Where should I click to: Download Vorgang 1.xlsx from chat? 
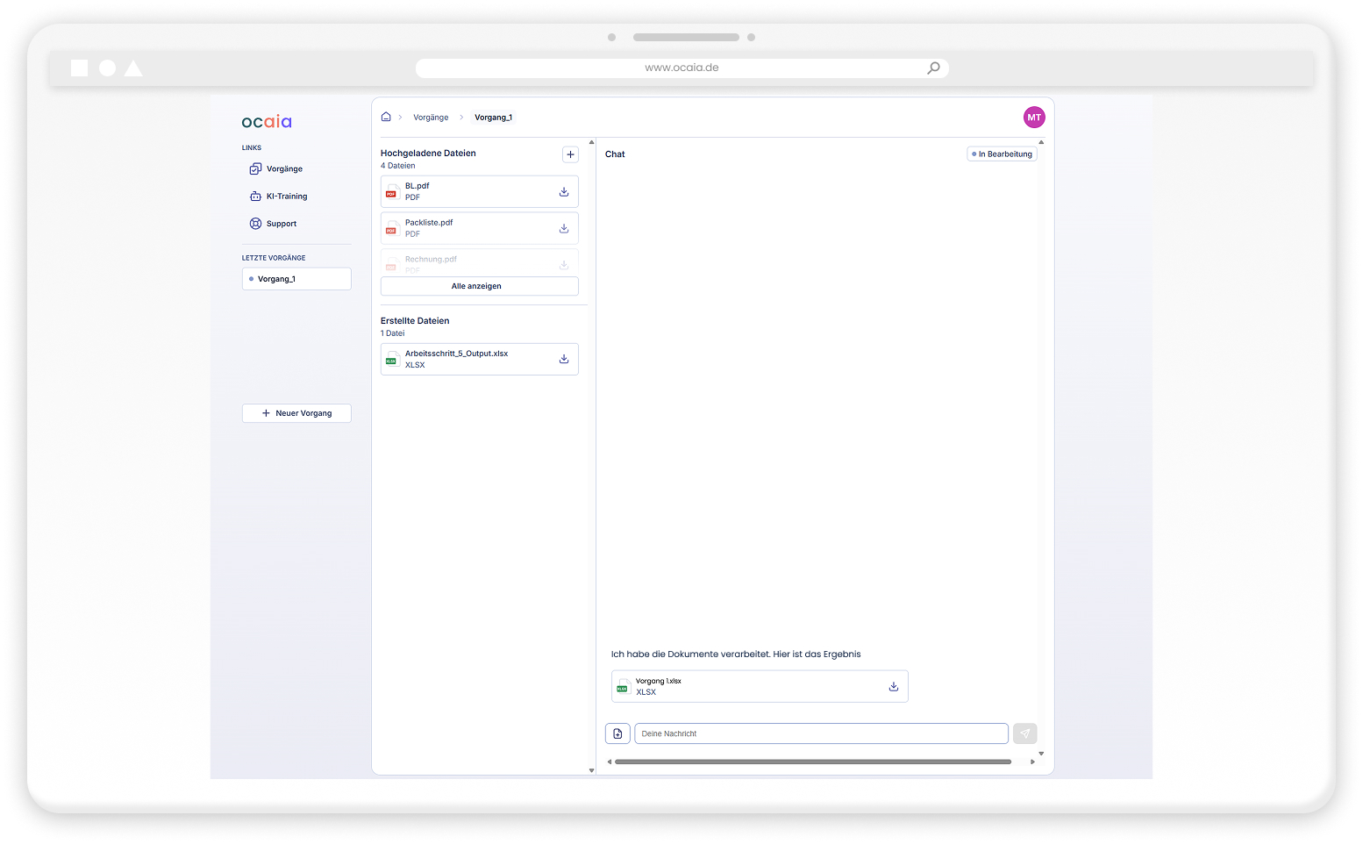click(x=893, y=686)
